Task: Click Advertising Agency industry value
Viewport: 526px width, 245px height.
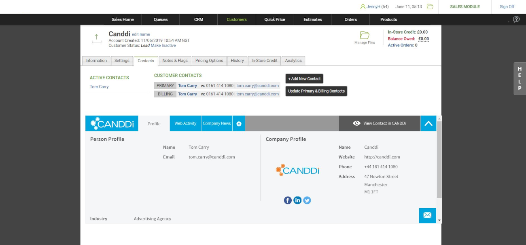Action: [153, 219]
